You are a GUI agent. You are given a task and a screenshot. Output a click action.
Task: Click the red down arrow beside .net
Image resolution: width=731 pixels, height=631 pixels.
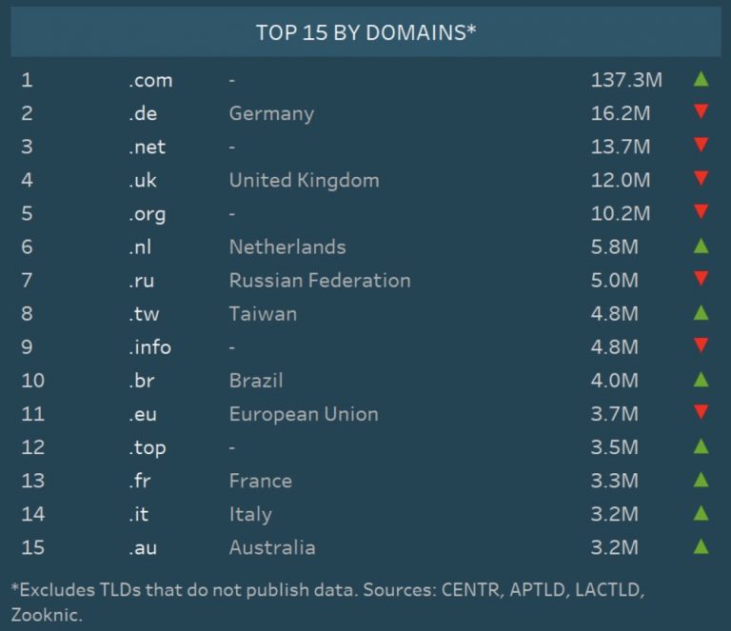[701, 146]
